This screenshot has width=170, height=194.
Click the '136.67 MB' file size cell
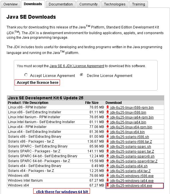click(96, 141)
